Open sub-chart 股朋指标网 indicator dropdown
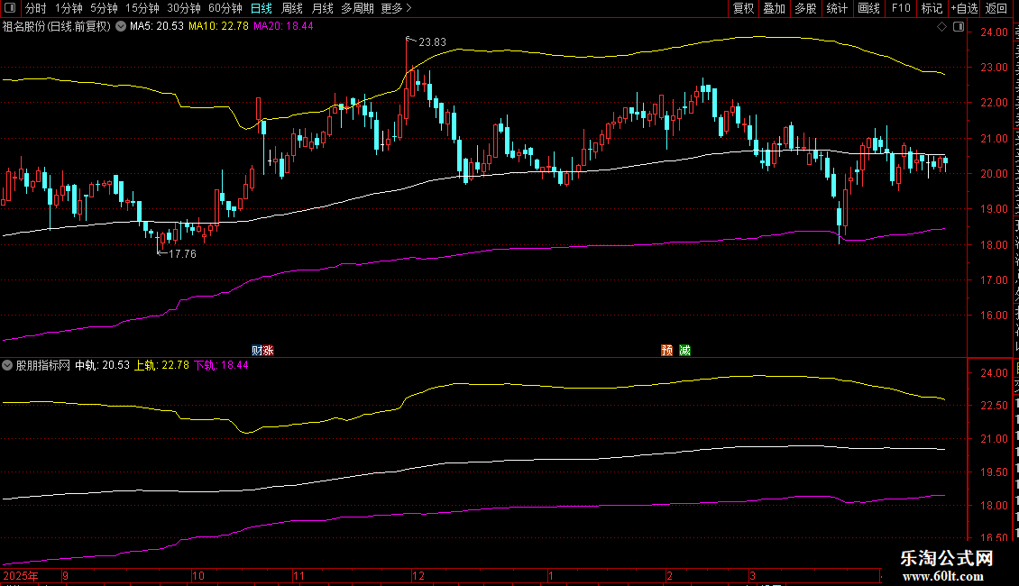The height and width of the screenshot is (586, 1019). coord(7,365)
